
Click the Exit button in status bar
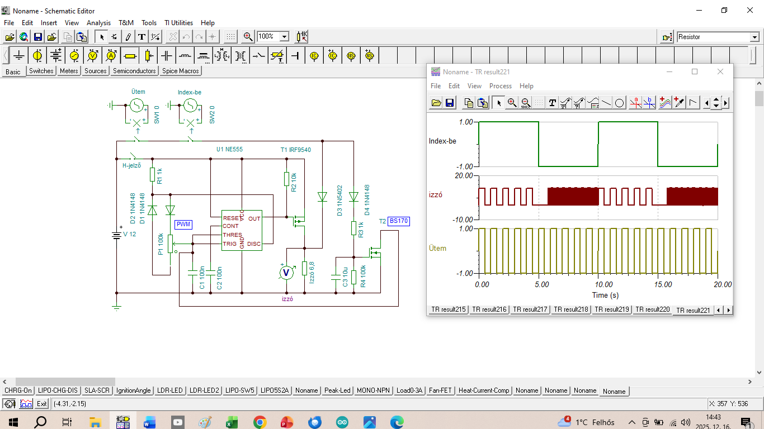click(42, 404)
